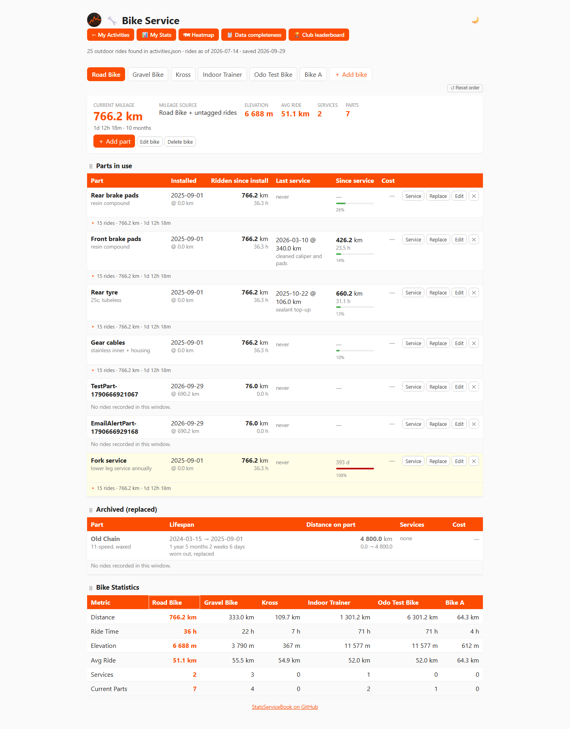Select the Bike A tab
Image resolution: width=570 pixels, height=729 pixels.
pyautogui.click(x=313, y=74)
